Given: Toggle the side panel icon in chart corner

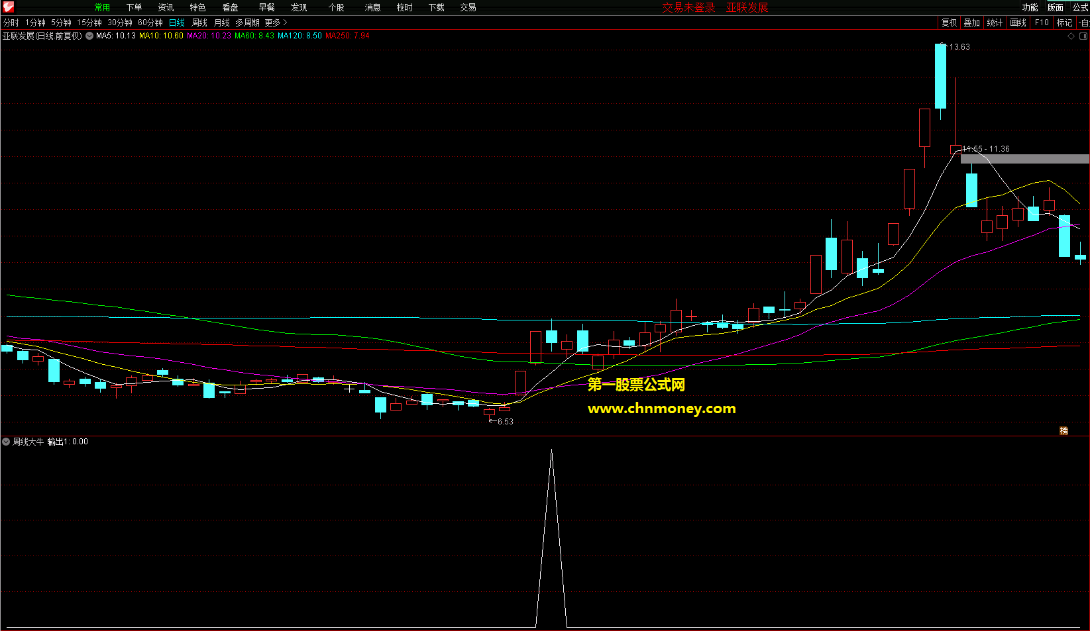Looking at the screenshot, I should click(1083, 36).
